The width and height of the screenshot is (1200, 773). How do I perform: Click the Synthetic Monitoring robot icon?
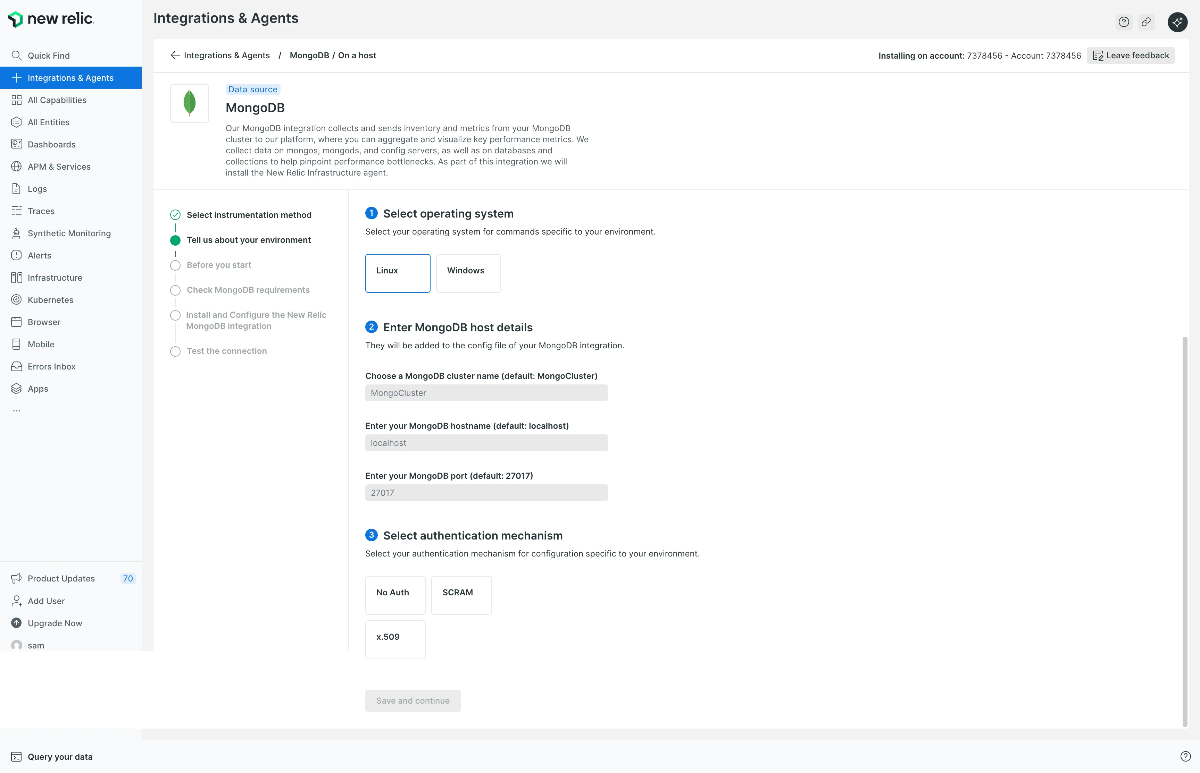tap(17, 233)
